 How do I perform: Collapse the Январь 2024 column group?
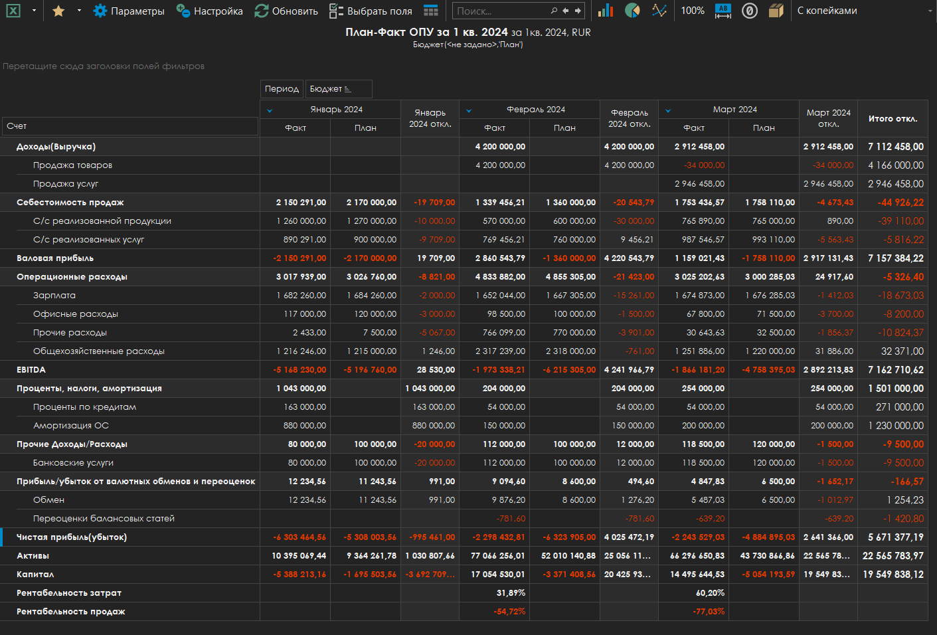(x=270, y=110)
